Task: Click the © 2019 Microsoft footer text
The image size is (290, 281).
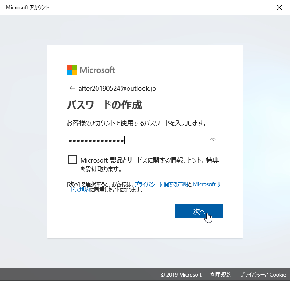Action: click(181, 274)
